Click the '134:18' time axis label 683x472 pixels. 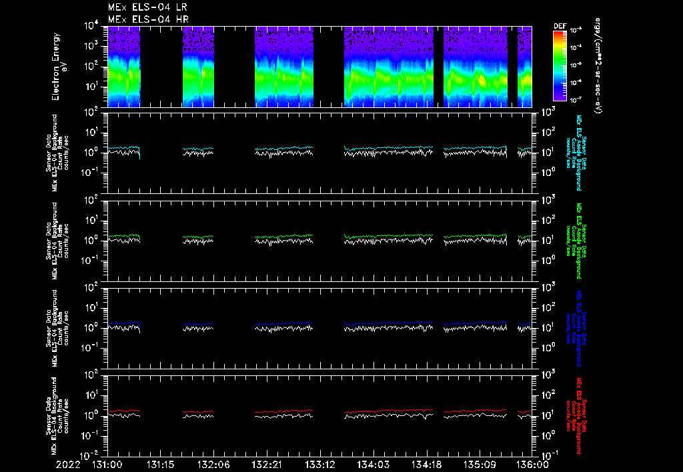(426, 465)
